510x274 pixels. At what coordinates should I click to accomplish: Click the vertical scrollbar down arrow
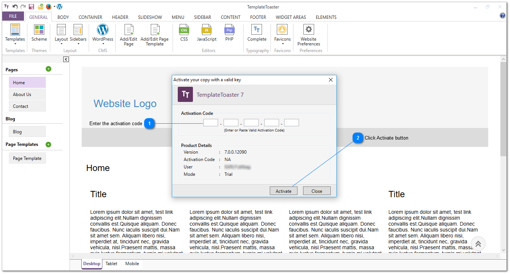503,250
